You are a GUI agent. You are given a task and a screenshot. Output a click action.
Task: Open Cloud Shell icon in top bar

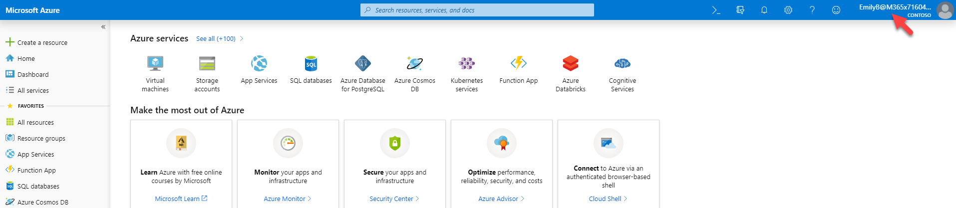716,10
